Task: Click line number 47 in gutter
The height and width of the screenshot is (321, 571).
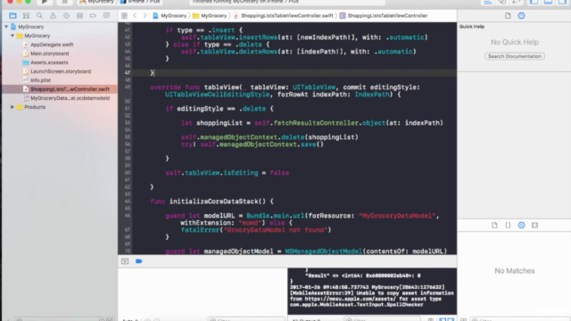Action: 128,73
